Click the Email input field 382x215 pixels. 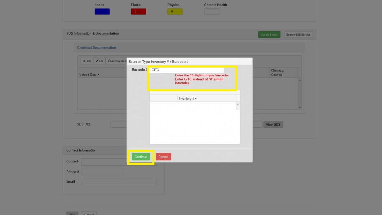coord(119,182)
